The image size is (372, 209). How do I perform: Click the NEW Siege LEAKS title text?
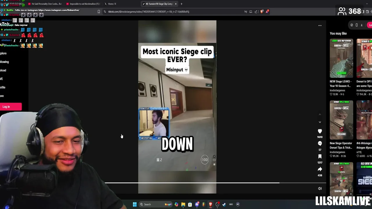[x=341, y=84]
